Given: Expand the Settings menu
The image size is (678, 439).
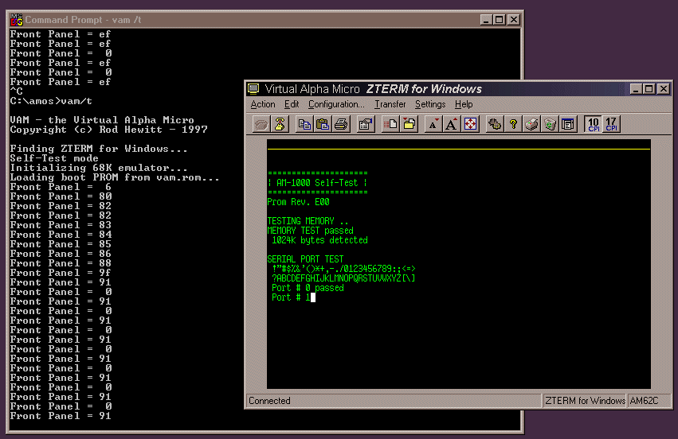Looking at the screenshot, I should click(x=430, y=104).
